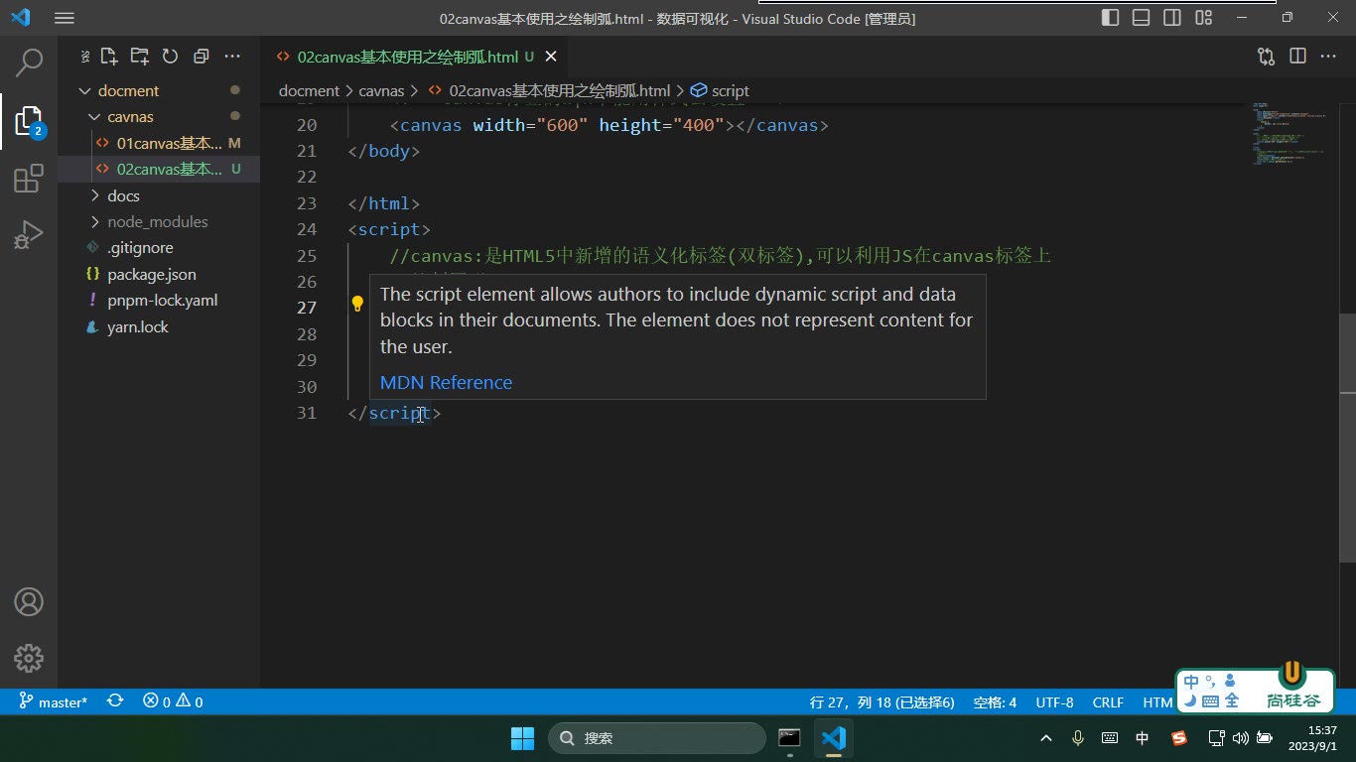Close the 02canvas editor tab
Image resolution: width=1356 pixels, height=762 pixels.
[x=551, y=57]
